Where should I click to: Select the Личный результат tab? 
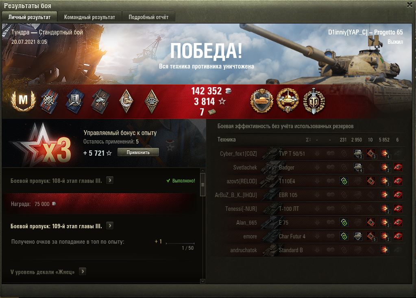click(29, 17)
